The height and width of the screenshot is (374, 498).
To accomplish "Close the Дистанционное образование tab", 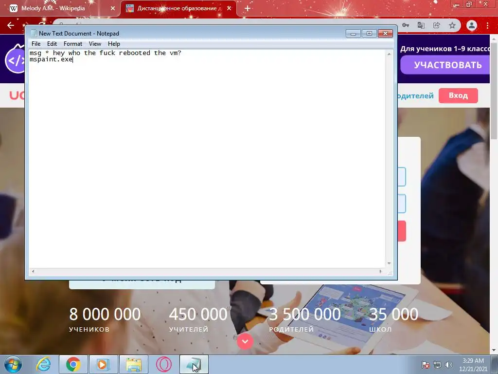I will click(x=230, y=8).
